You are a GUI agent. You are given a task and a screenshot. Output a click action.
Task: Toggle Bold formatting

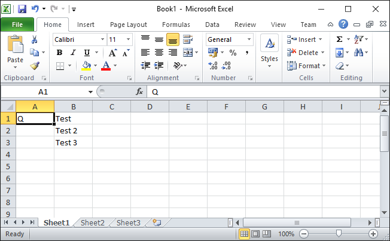pos(59,53)
